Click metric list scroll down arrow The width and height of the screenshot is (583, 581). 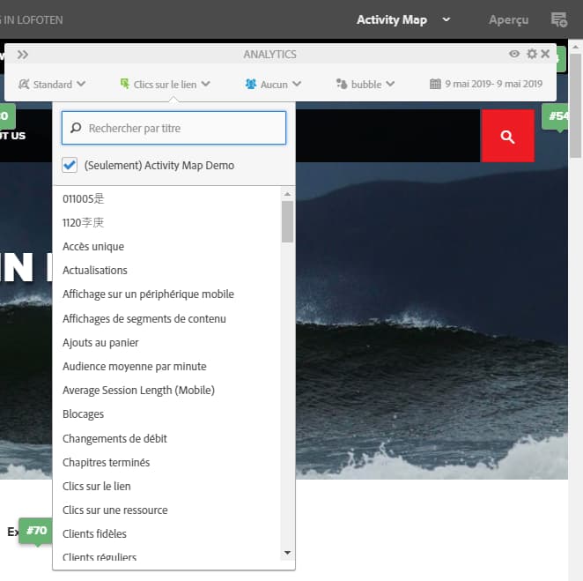click(x=287, y=553)
